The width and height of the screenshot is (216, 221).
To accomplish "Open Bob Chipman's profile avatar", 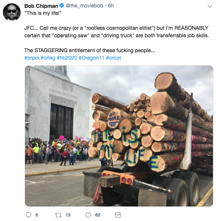I will pos(12,12).
